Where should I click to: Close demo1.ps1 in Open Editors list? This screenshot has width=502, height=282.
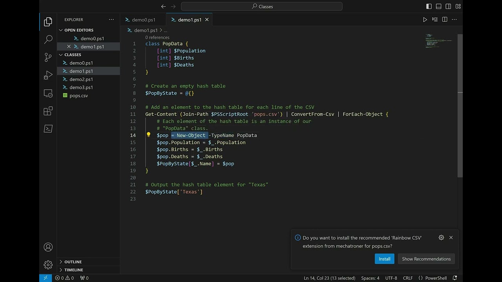[x=69, y=47]
